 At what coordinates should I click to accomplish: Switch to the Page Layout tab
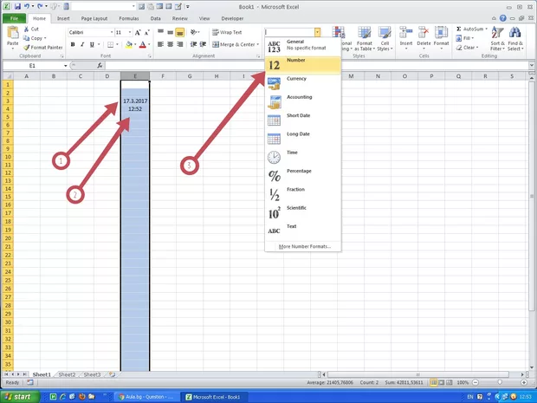94,18
